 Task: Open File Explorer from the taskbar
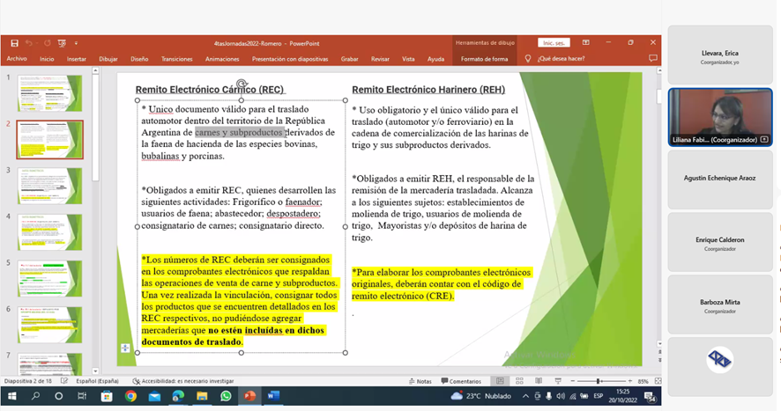click(x=202, y=396)
